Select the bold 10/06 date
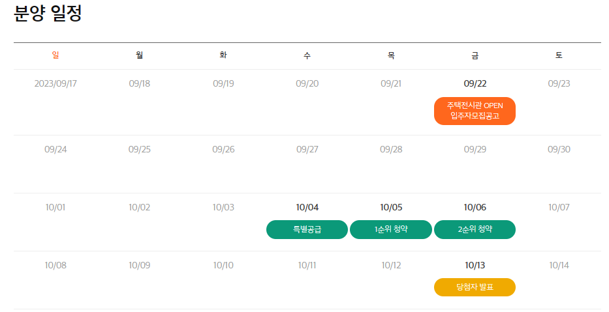 click(x=475, y=207)
